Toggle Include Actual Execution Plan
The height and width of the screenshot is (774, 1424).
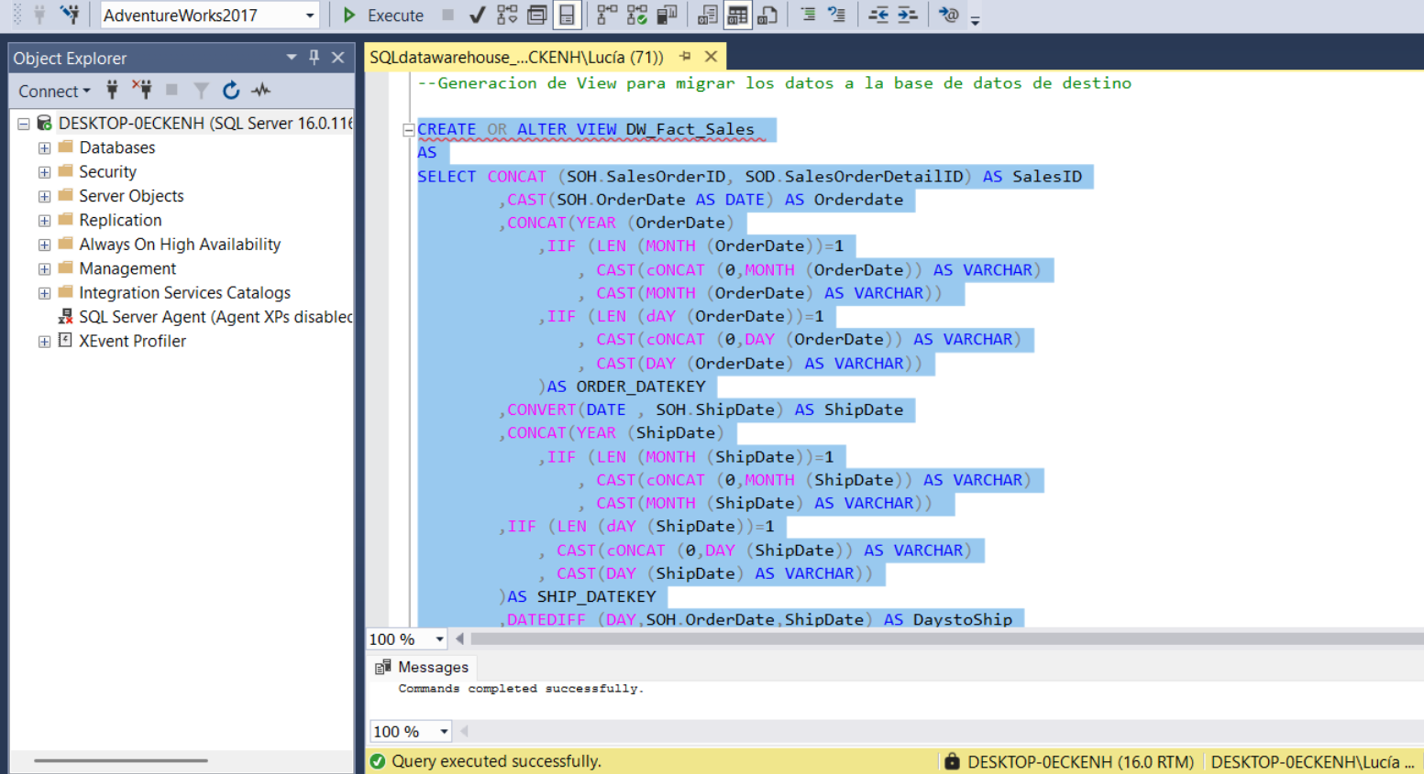607,15
